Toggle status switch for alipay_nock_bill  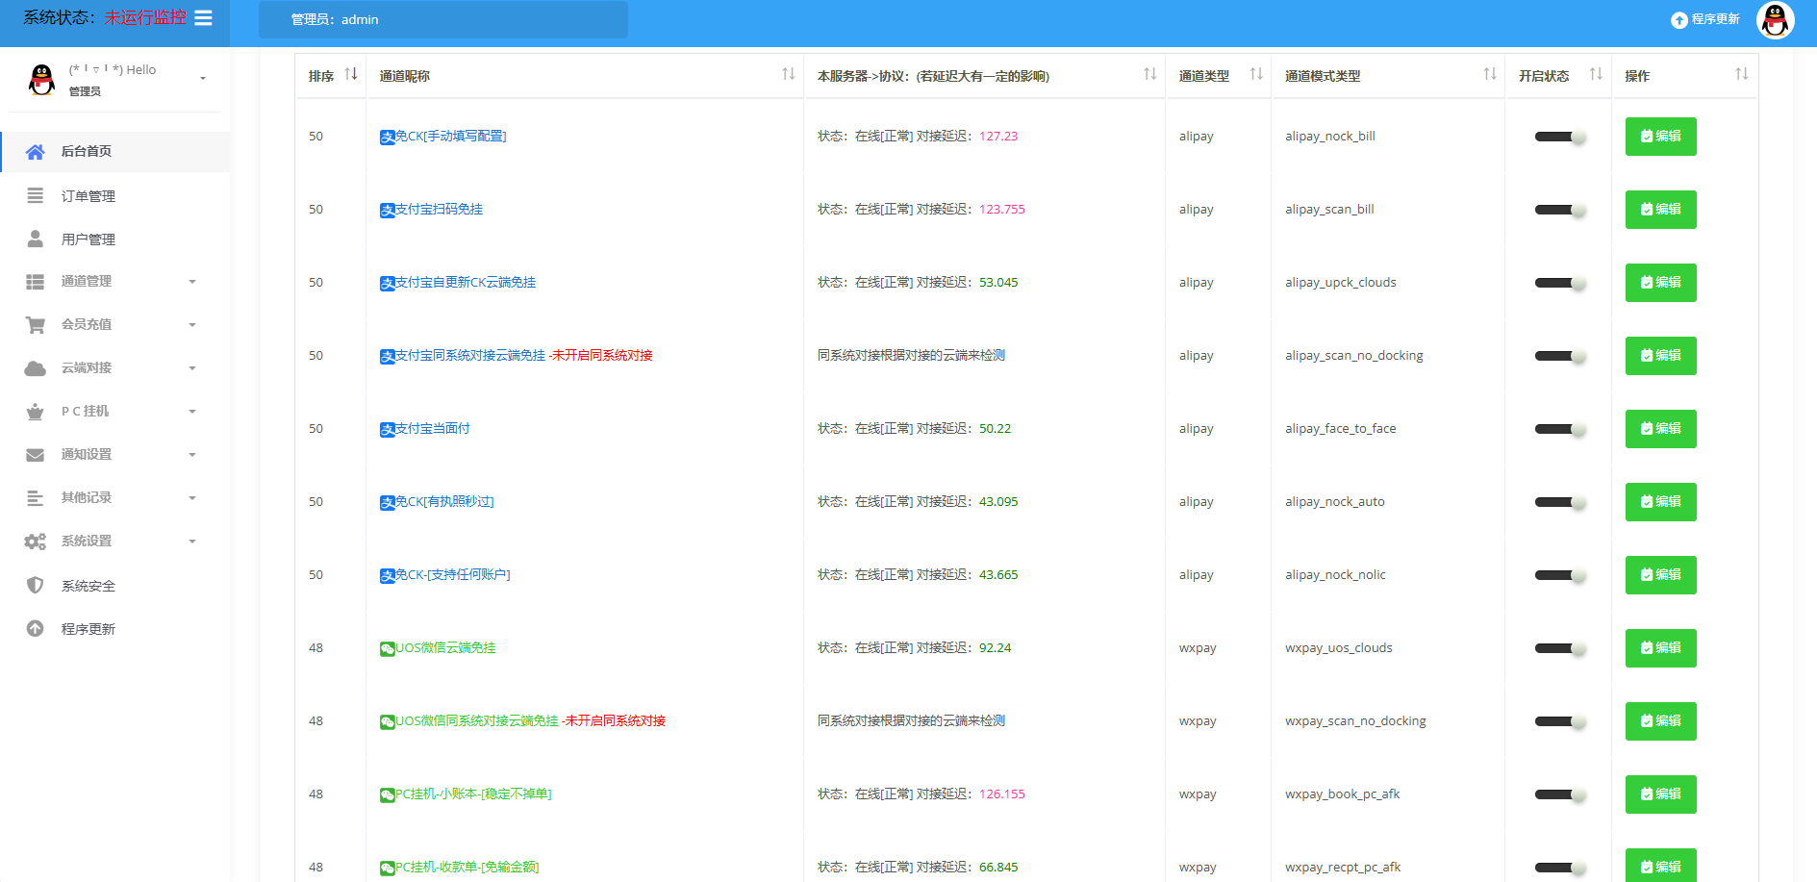(x=1559, y=137)
